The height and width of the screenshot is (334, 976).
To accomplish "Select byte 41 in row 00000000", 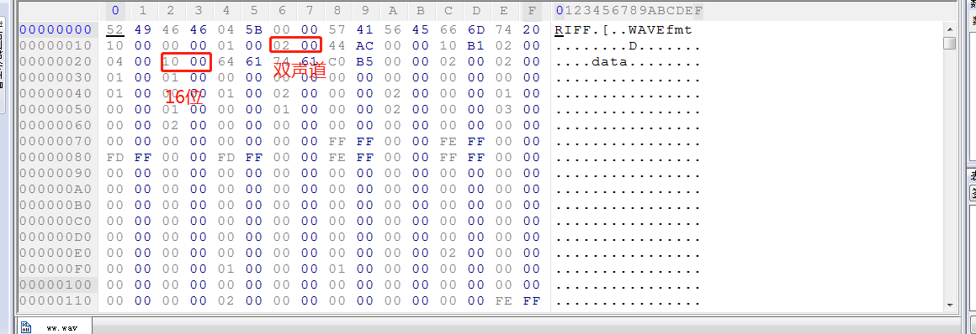I will point(365,29).
